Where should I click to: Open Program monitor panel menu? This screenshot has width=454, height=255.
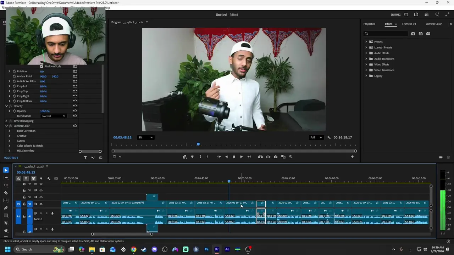click(146, 22)
